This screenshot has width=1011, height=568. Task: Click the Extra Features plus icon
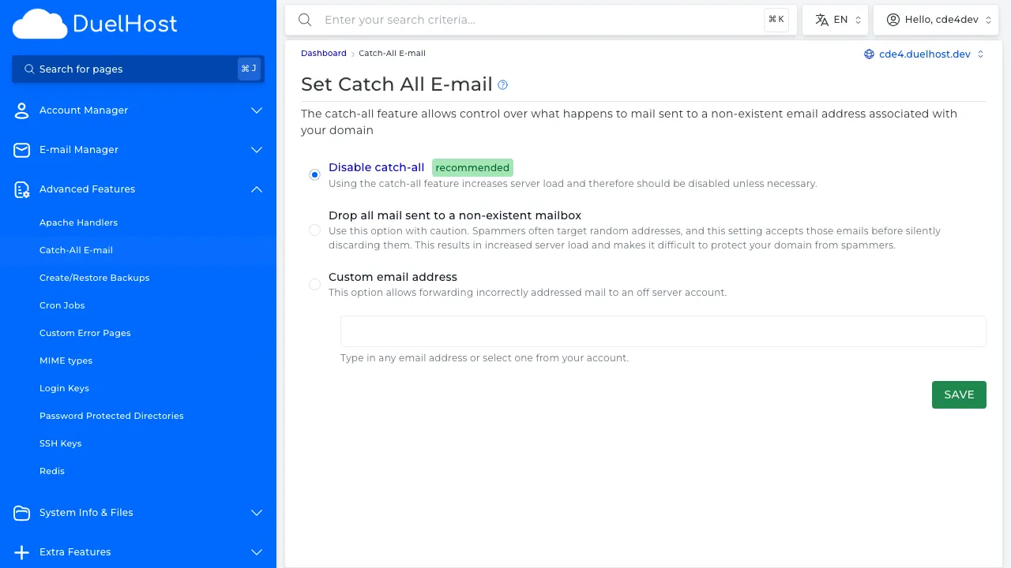pyautogui.click(x=21, y=552)
